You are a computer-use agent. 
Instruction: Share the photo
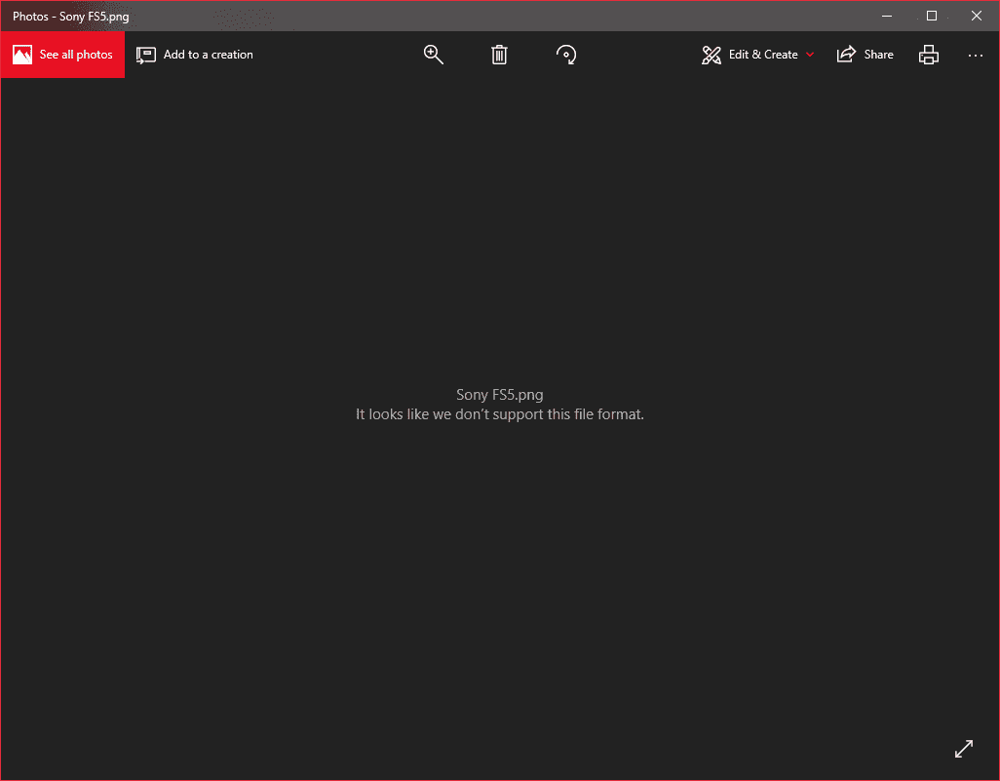coord(865,55)
